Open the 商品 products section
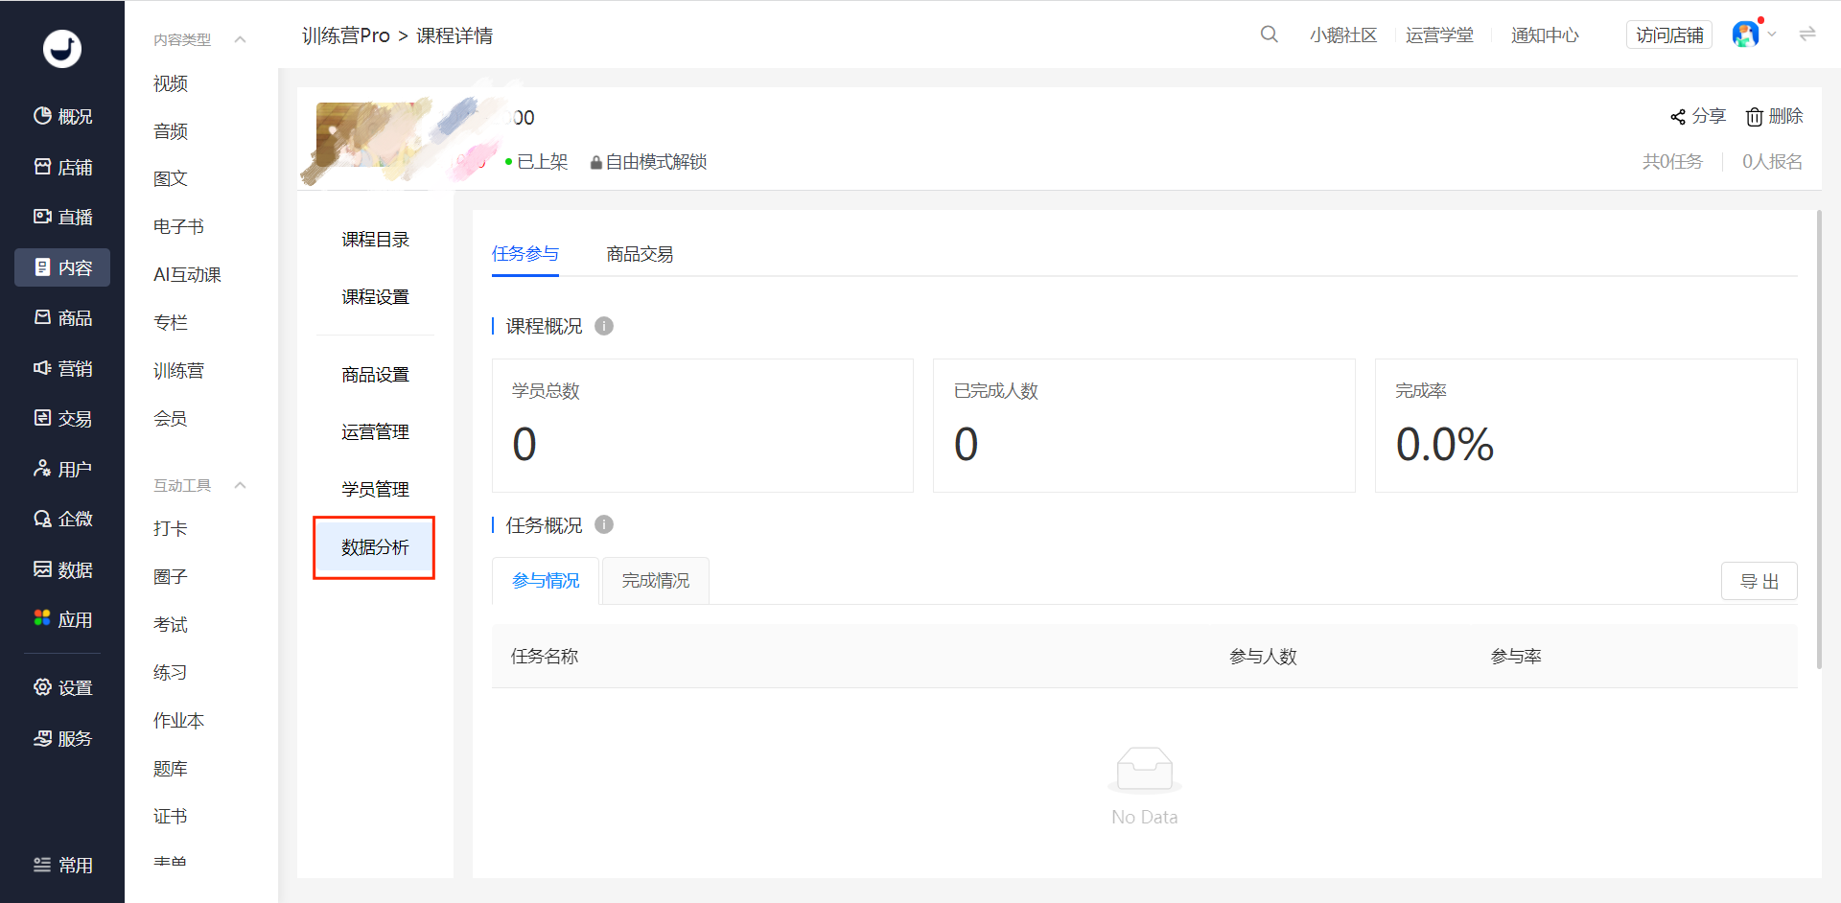Viewport: 1841px width, 903px height. (62, 317)
